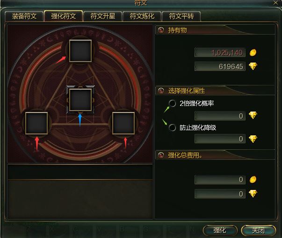The width and height of the screenshot is (282, 238).
Task: Select the bottom-left rune slot
Action: pos(36,123)
